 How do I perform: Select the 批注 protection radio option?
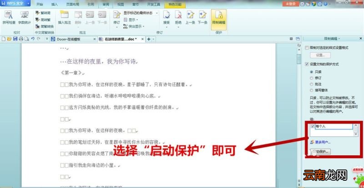pos(311,84)
